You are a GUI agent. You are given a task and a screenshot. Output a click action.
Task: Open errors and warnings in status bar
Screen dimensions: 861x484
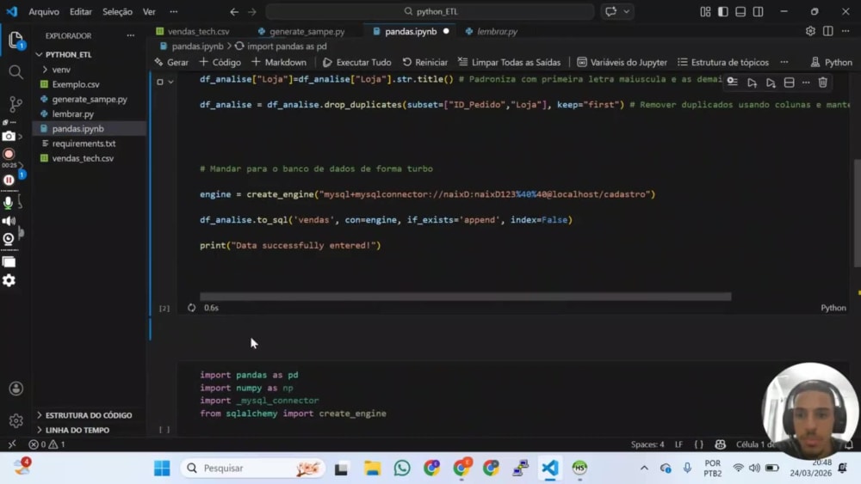[x=46, y=444]
